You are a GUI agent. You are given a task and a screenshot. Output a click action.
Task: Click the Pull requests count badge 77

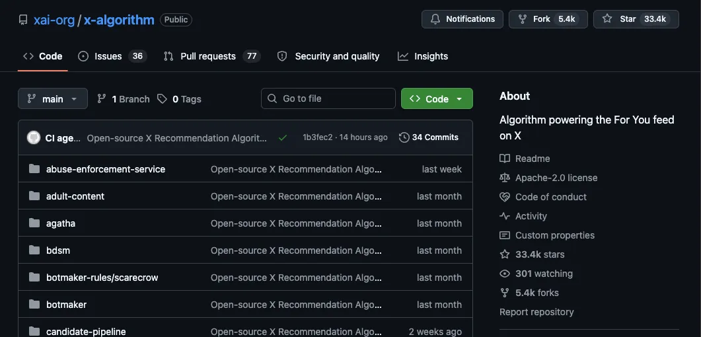pyautogui.click(x=252, y=56)
